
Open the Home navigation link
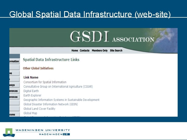click(x=75, y=51)
